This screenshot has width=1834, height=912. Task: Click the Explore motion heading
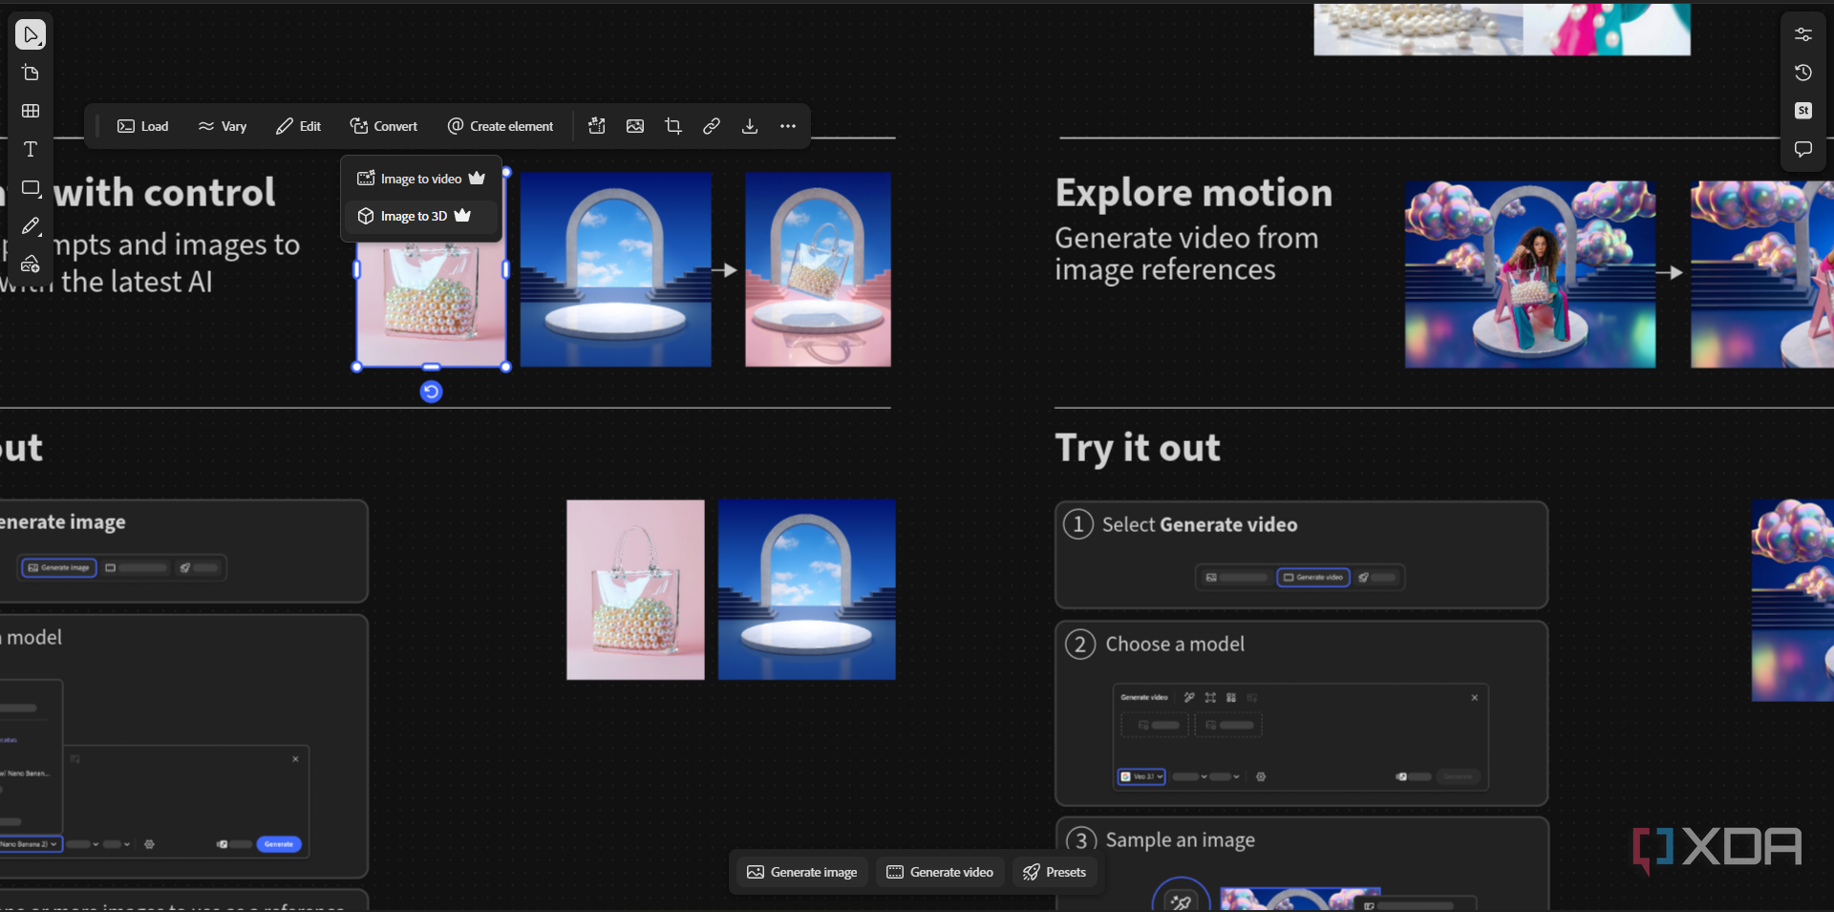pyautogui.click(x=1194, y=193)
